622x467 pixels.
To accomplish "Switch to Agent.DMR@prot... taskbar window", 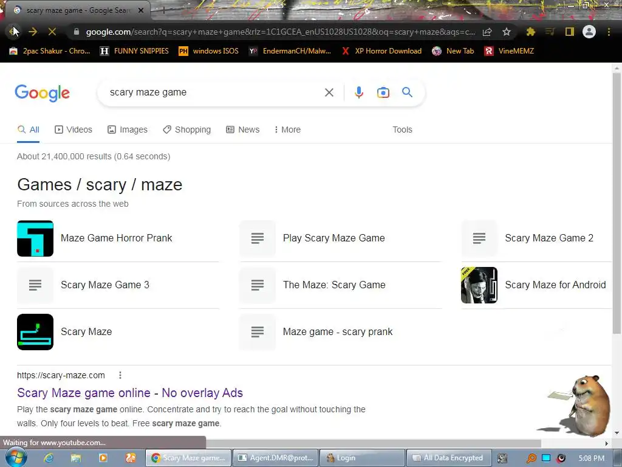I will coord(275,458).
